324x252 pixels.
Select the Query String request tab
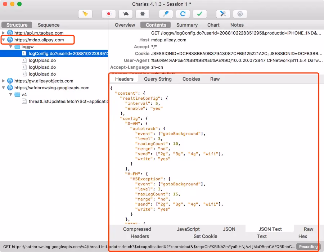(158, 79)
